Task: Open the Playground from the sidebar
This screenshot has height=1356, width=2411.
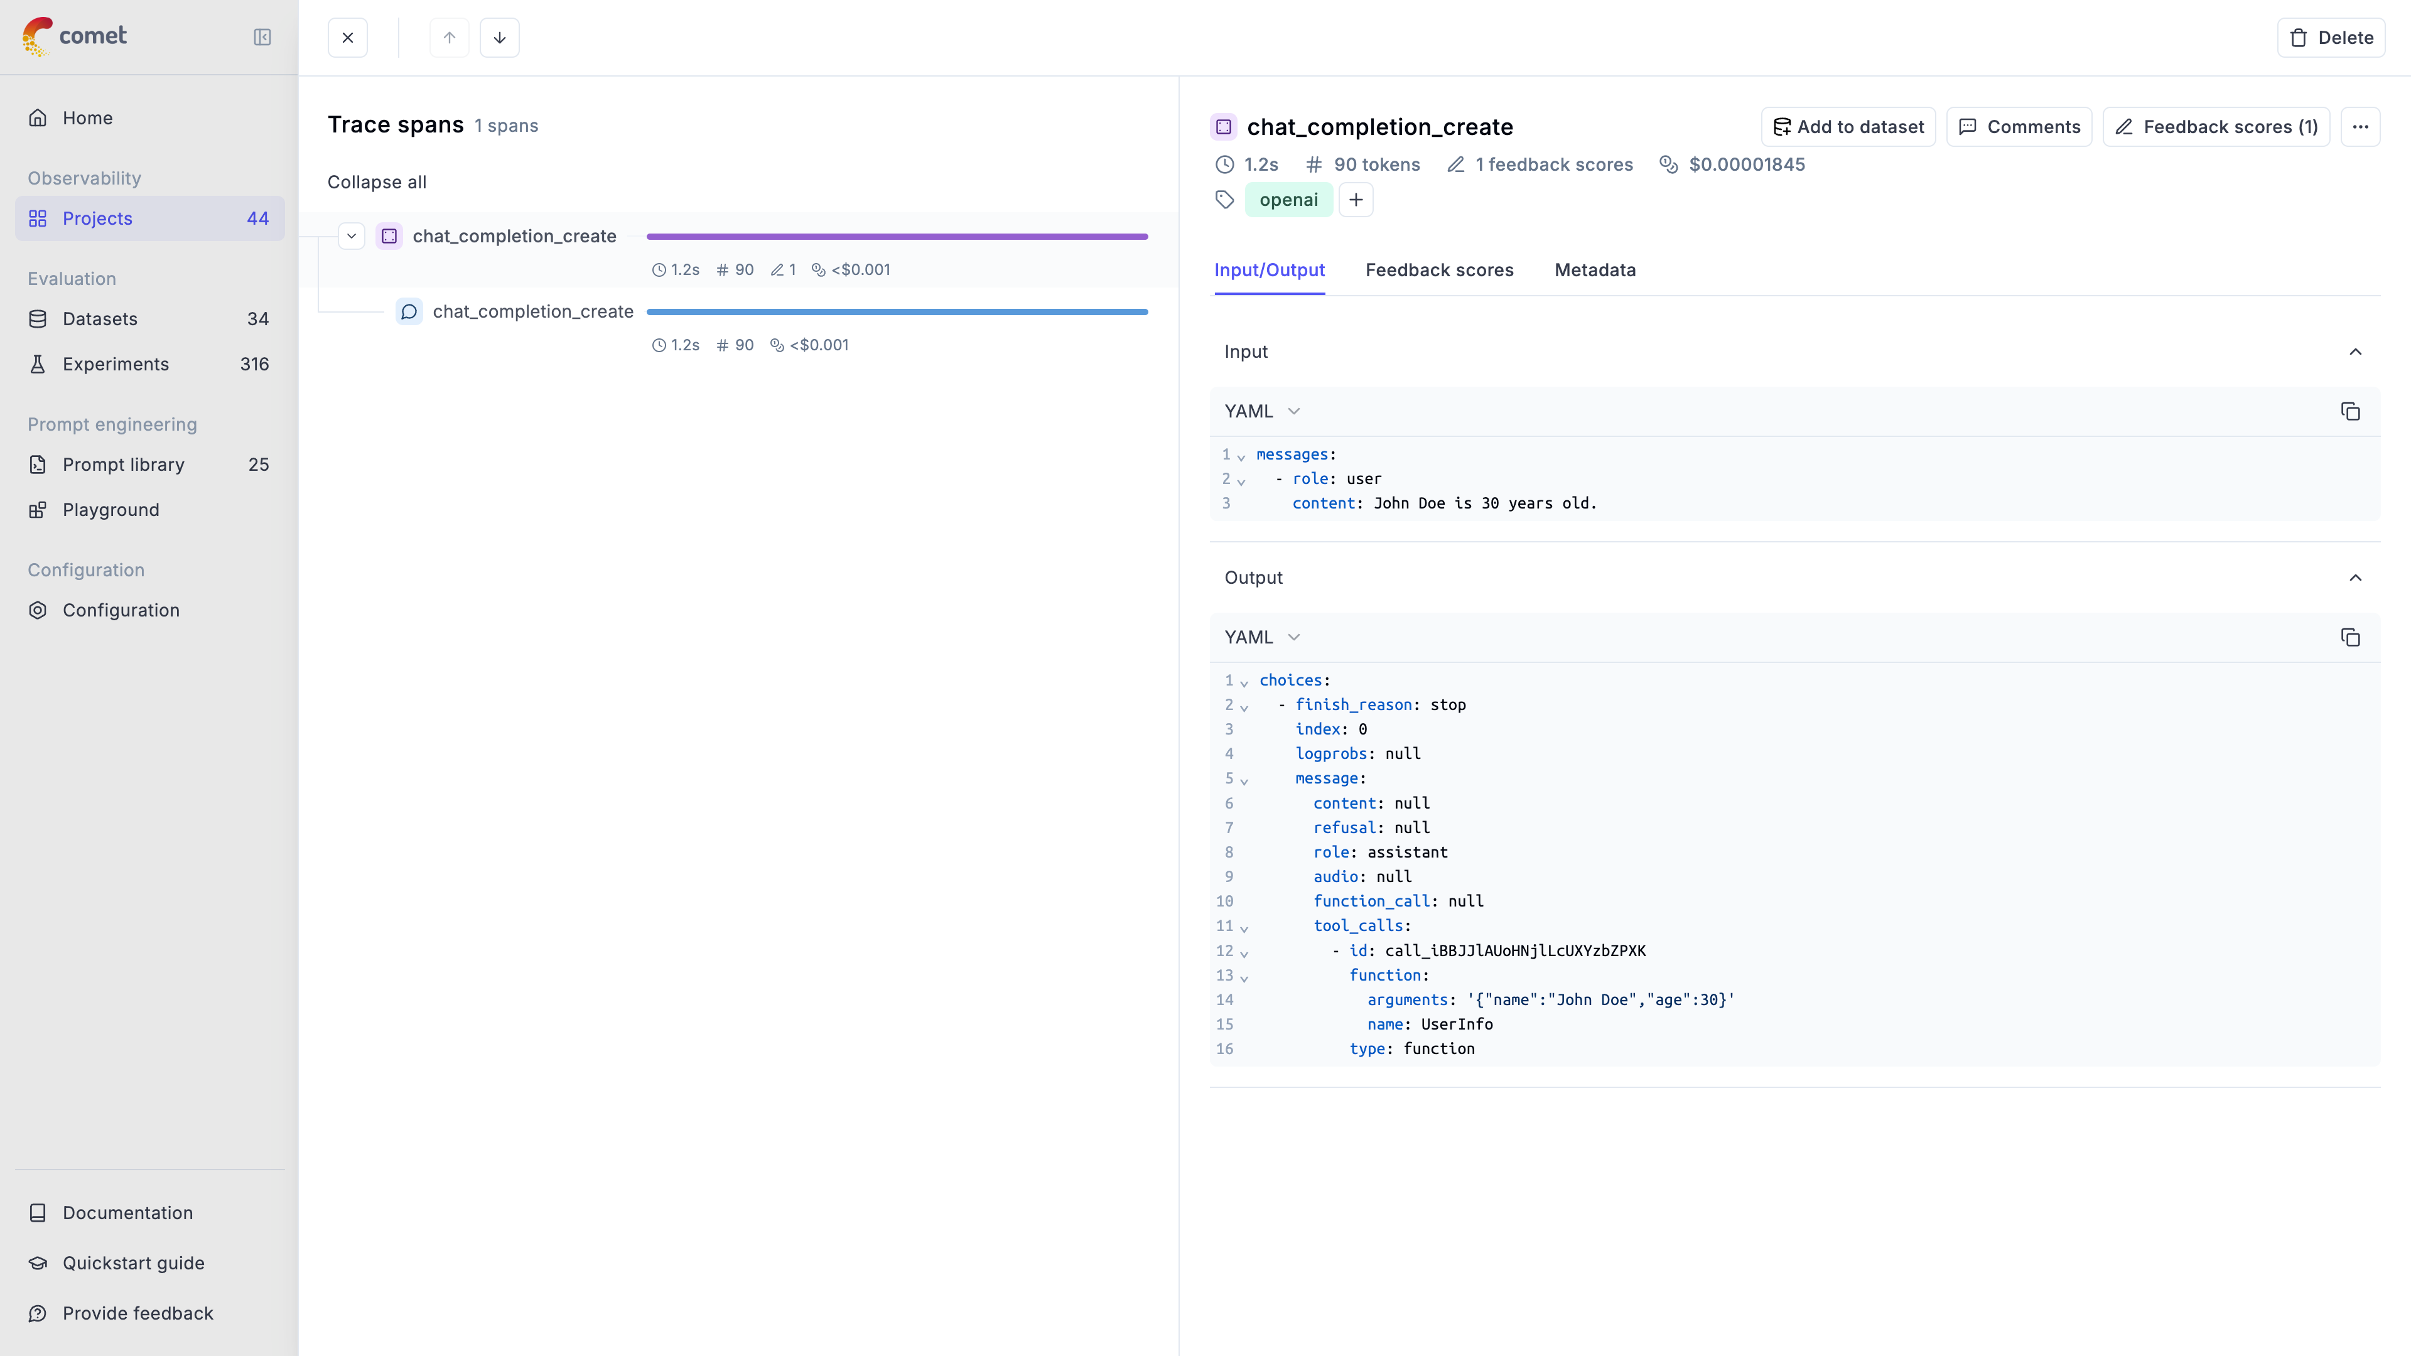Action: pyautogui.click(x=111, y=510)
